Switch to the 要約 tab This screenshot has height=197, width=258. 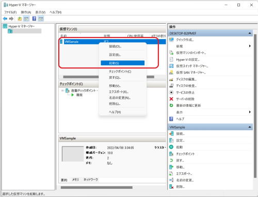(x=64, y=180)
